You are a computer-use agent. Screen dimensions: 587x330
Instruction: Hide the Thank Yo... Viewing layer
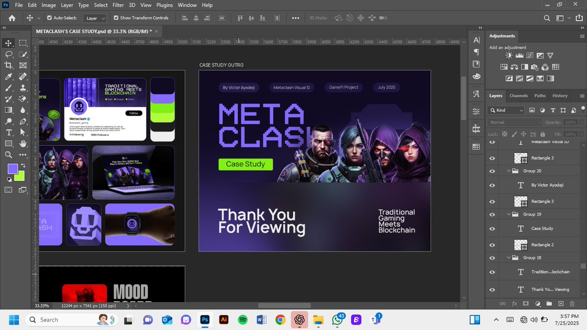click(492, 289)
